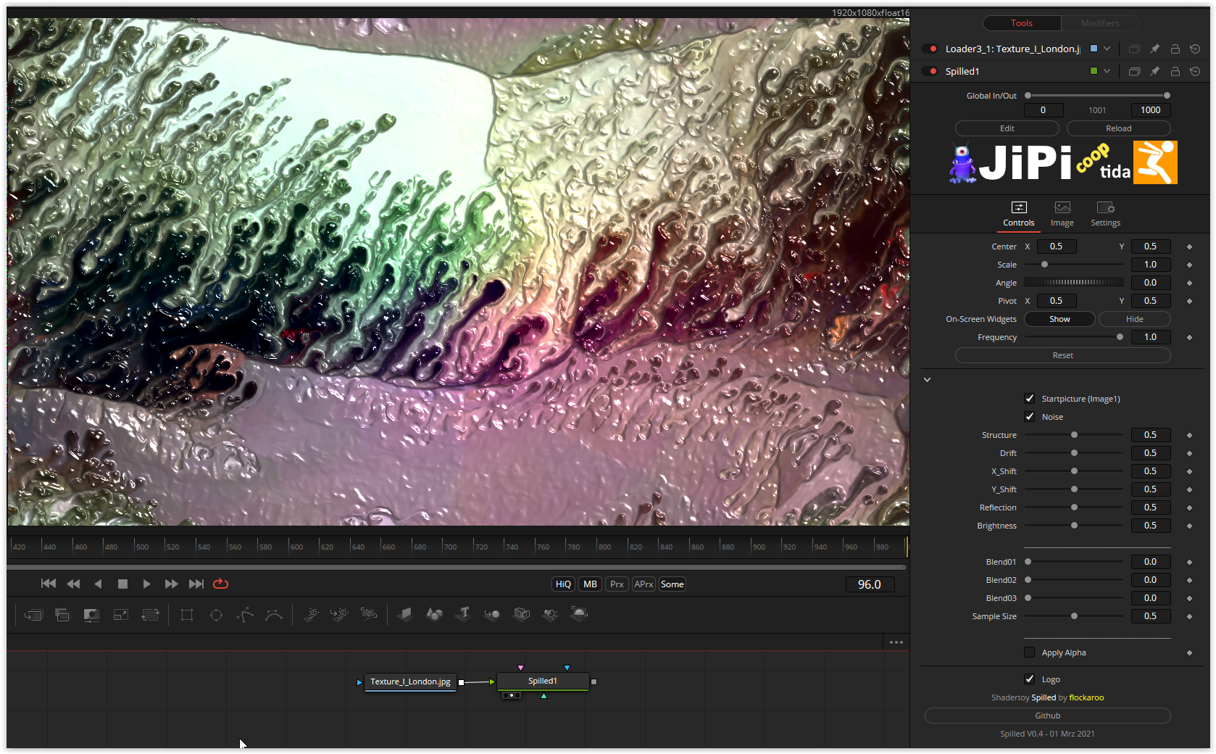
Task: Open the Controls tab
Action: click(1019, 215)
